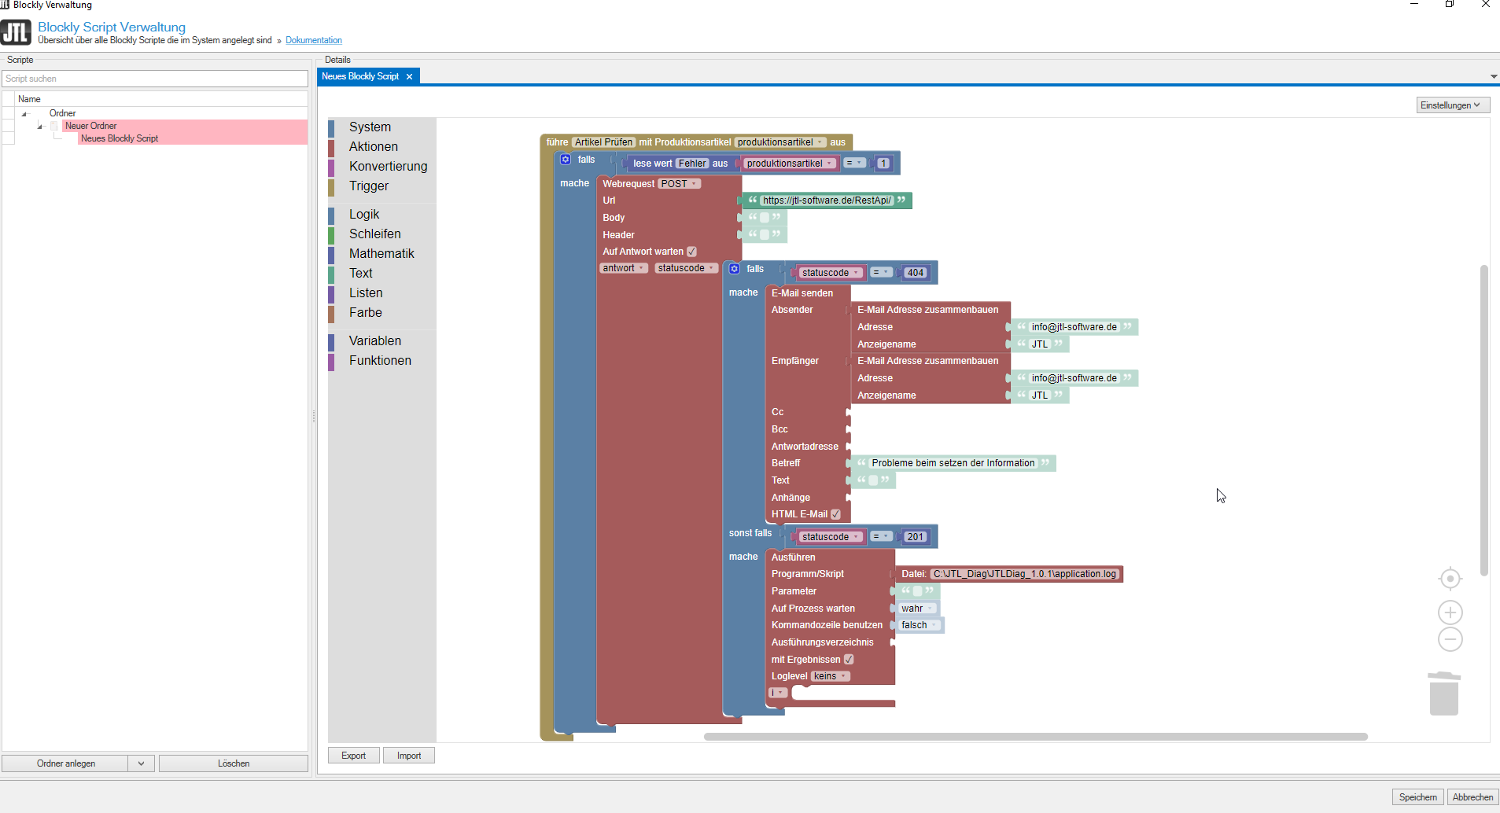Open the Webrequest POST method dropdown
The height and width of the screenshot is (813, 1500).
(679, 184)
